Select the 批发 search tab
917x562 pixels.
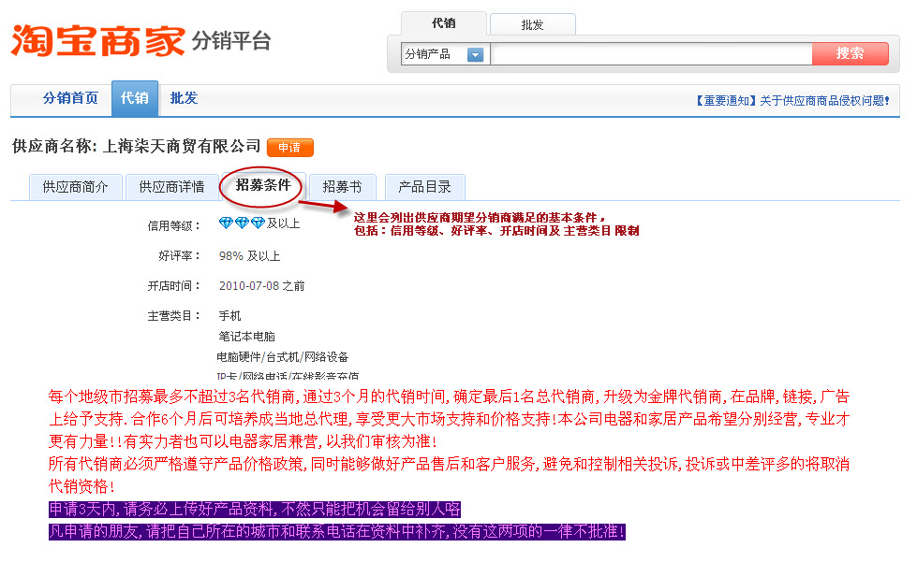tap(532, 24)
